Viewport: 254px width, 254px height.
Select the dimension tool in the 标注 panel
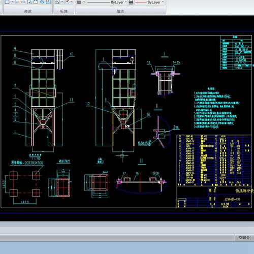(57, 2)
